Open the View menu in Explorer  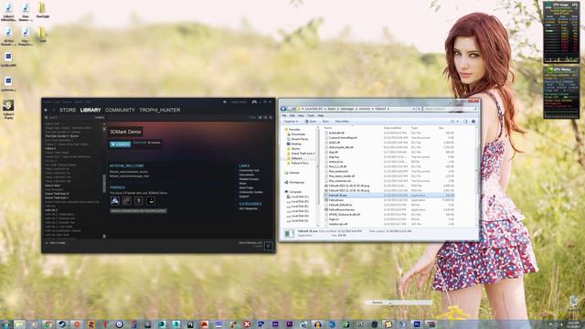301,116
